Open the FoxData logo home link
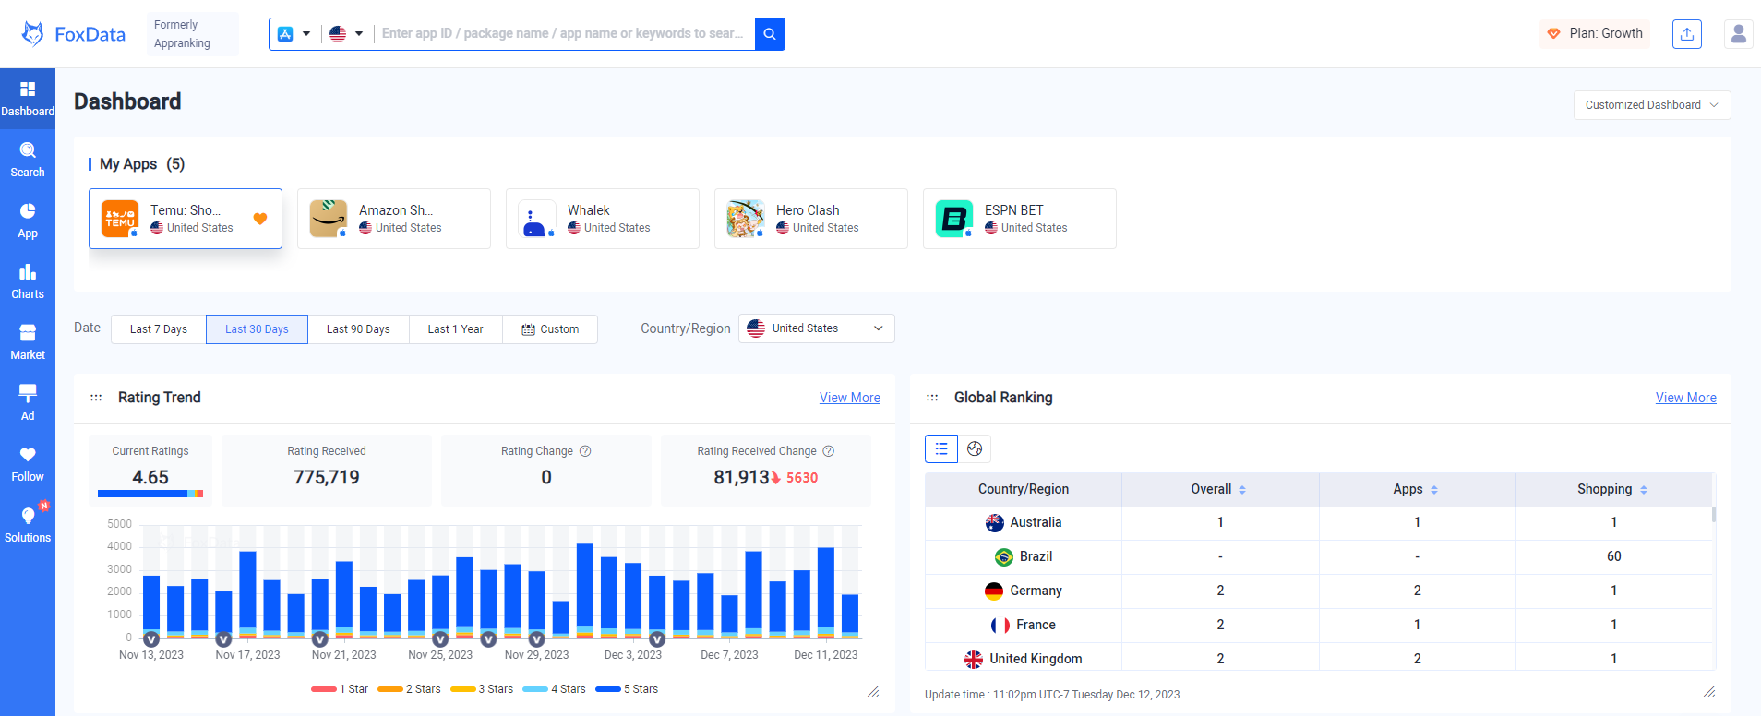1761x716 pixels. (73, 34)
